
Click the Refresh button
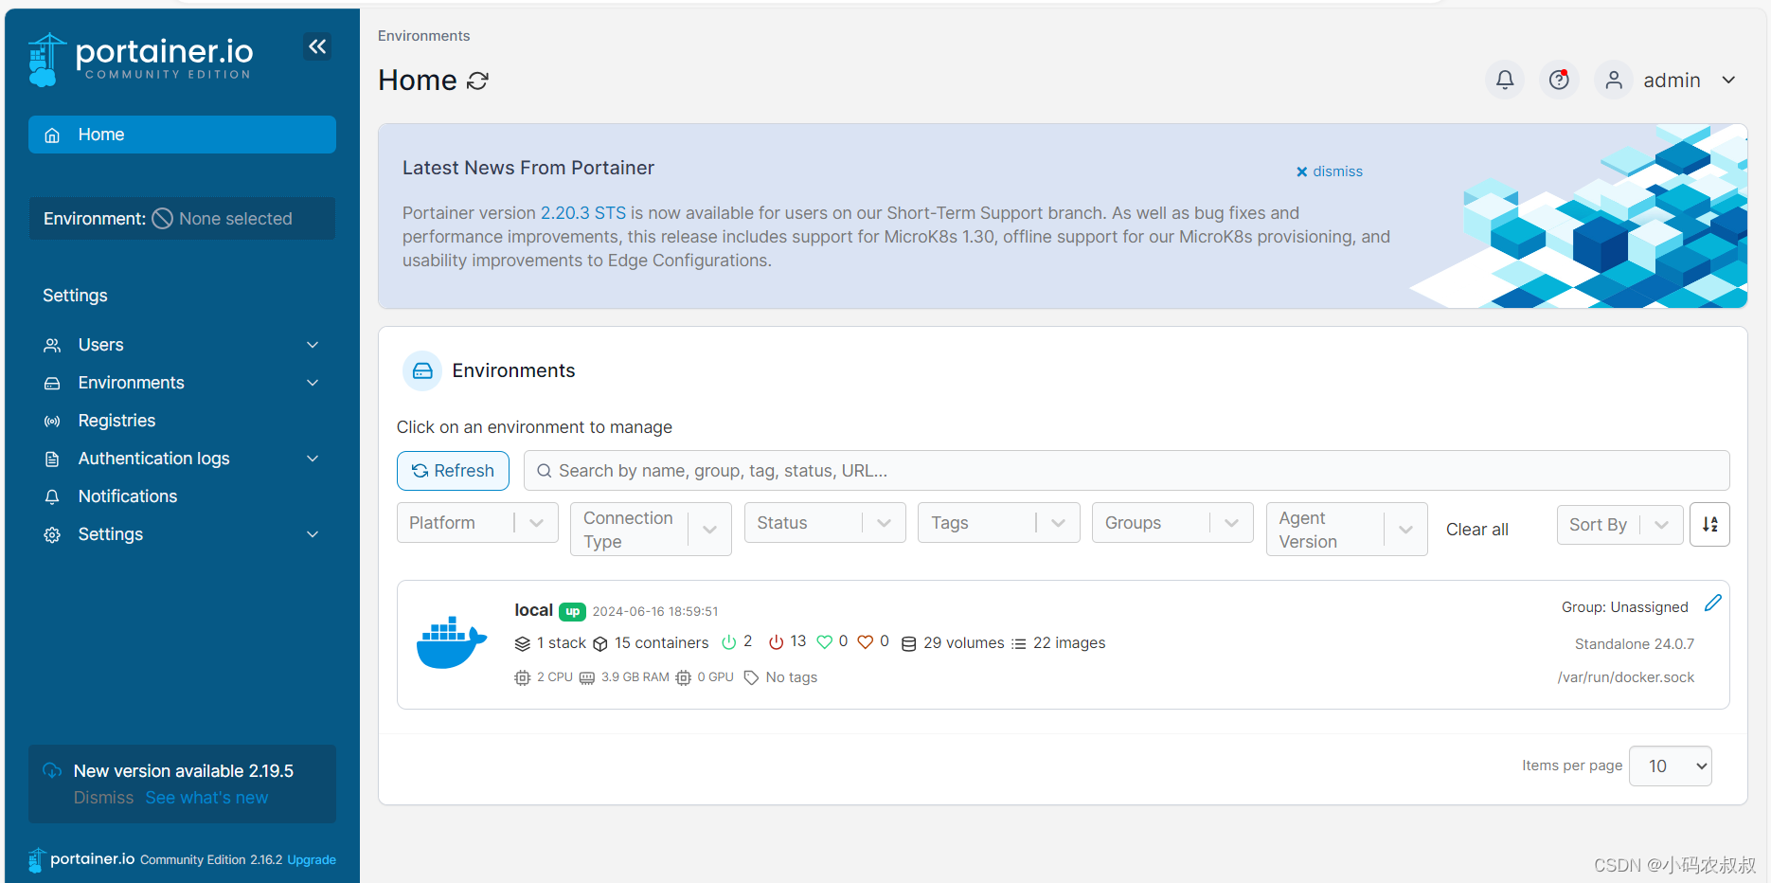[x=453, y=471]
